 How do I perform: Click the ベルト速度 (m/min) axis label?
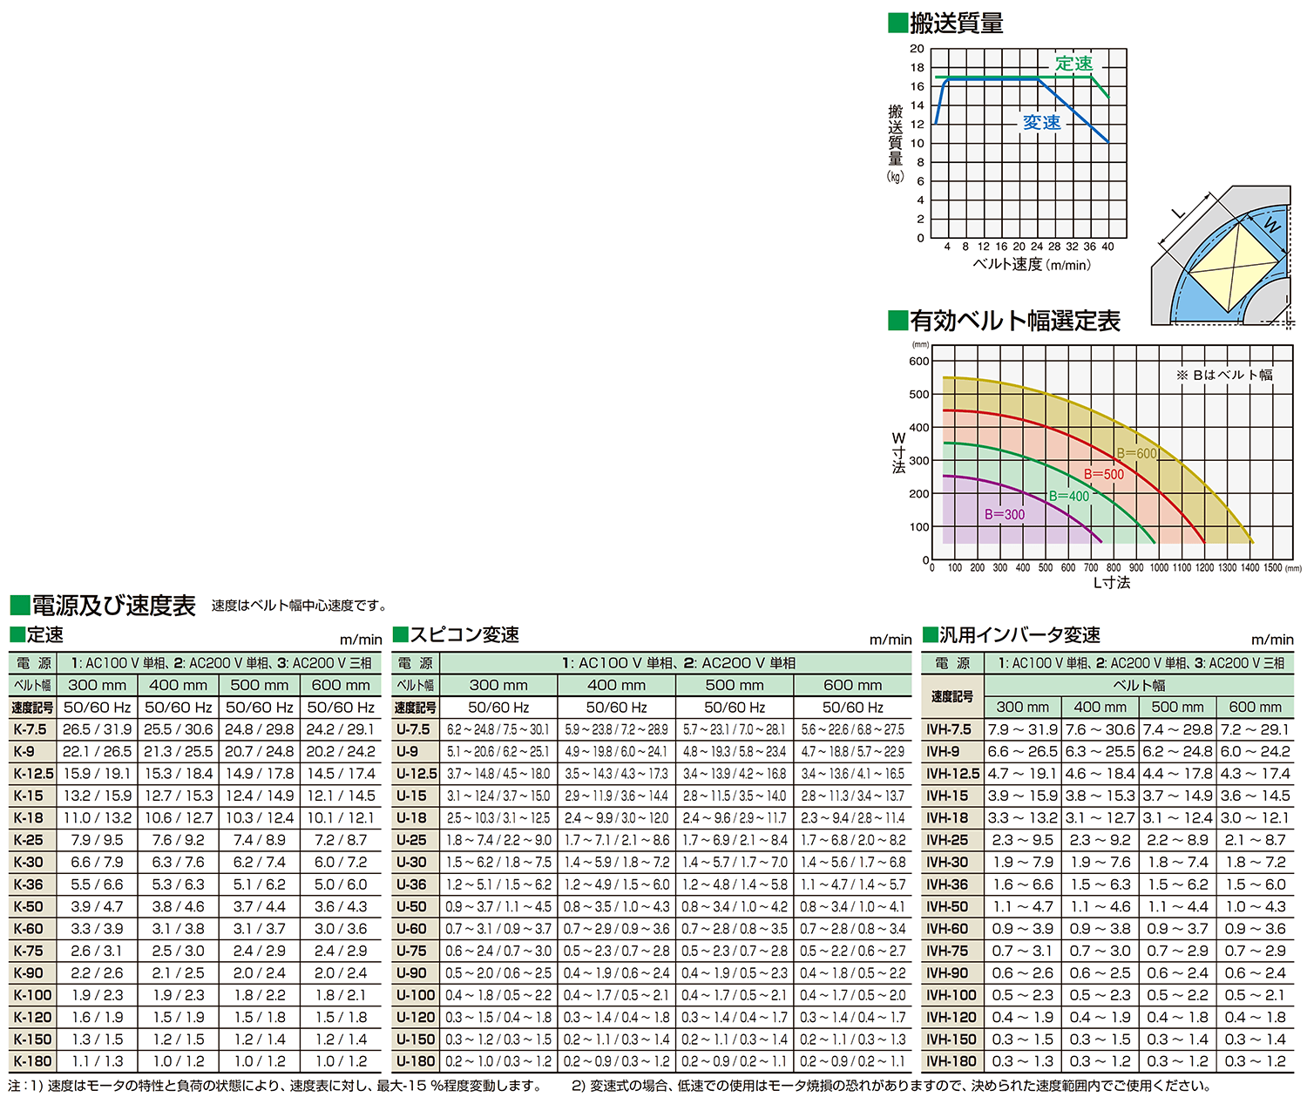[x=1032, y=264]
